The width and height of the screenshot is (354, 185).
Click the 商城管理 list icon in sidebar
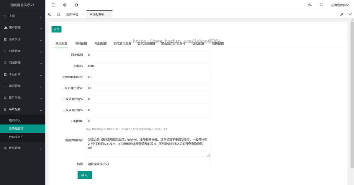[x=5, y=63]
